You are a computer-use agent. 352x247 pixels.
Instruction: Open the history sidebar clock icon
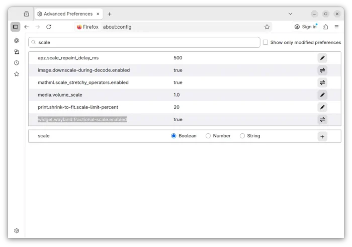click(17, 63)
